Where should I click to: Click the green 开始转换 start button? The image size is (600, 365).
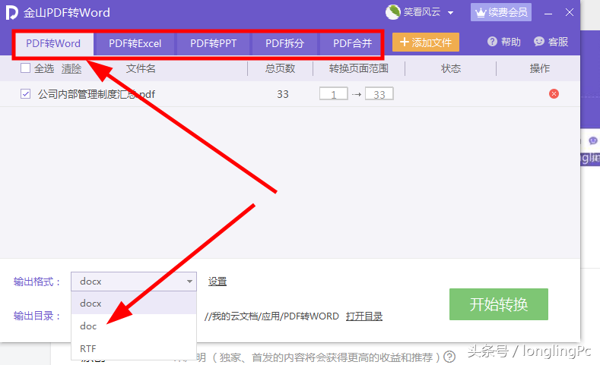click(499, 304)
